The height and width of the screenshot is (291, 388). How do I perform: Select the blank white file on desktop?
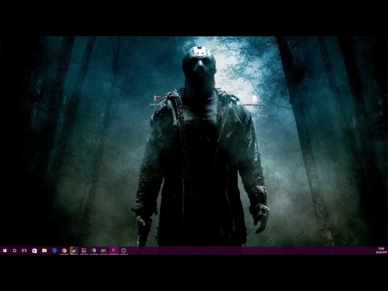tap(254, 99)
